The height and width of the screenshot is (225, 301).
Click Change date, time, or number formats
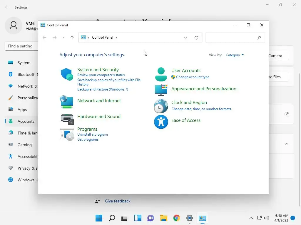(201, 109)
